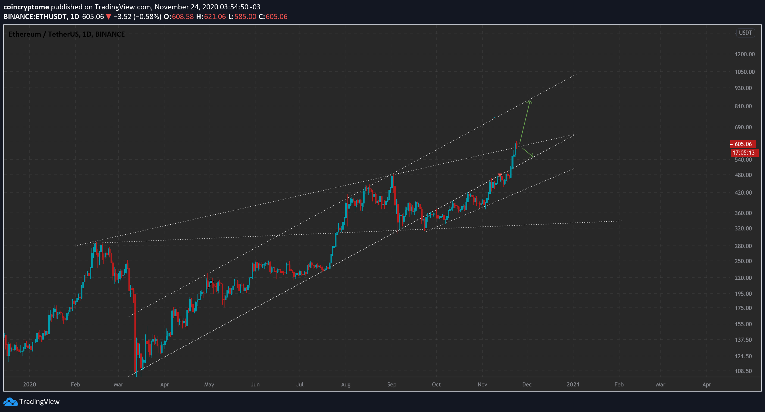Image resolution: width=765 pixels, height=412 pixels.
Task: Click the 1050.00 price axis label
Action: pos(745,72)
